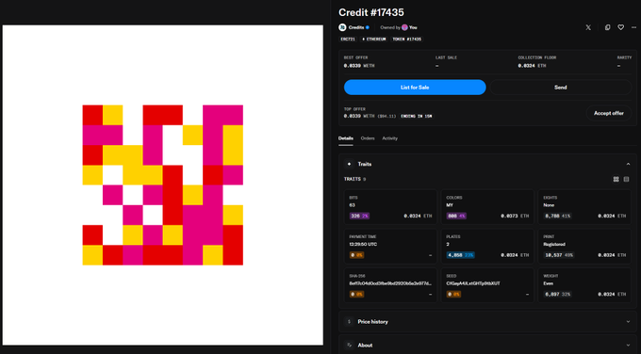641x354 pixels.
Task: Collapse the Traits section chevron
Action: coord(628,164)
